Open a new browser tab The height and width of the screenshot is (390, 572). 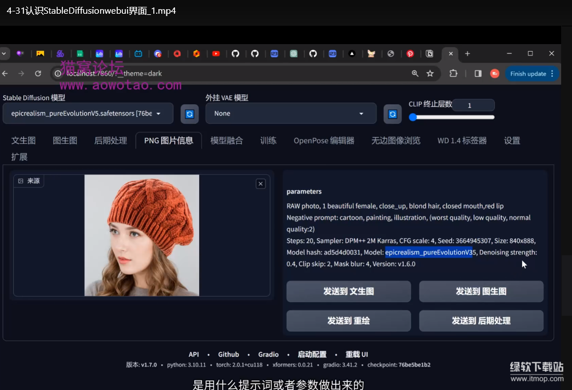click(x=467, y=54)
